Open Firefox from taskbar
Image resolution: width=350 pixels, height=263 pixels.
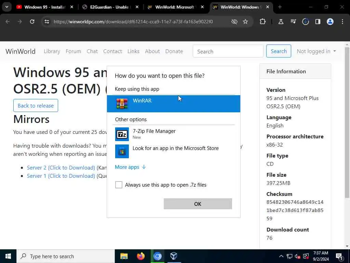140,256
